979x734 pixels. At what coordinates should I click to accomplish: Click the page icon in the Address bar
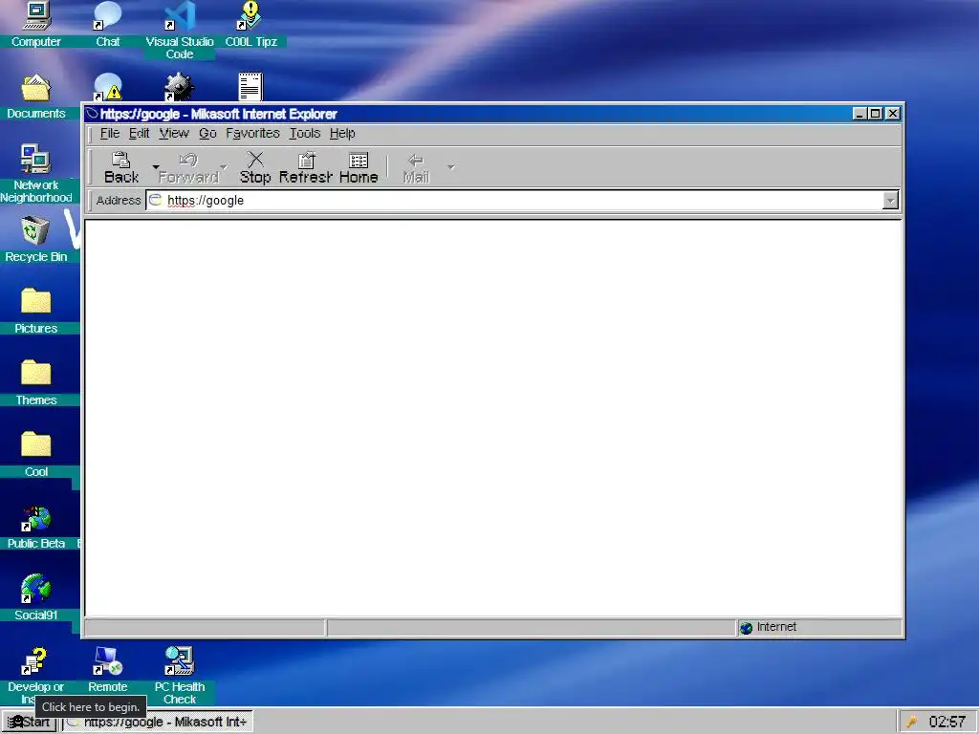tap(156, 200)
